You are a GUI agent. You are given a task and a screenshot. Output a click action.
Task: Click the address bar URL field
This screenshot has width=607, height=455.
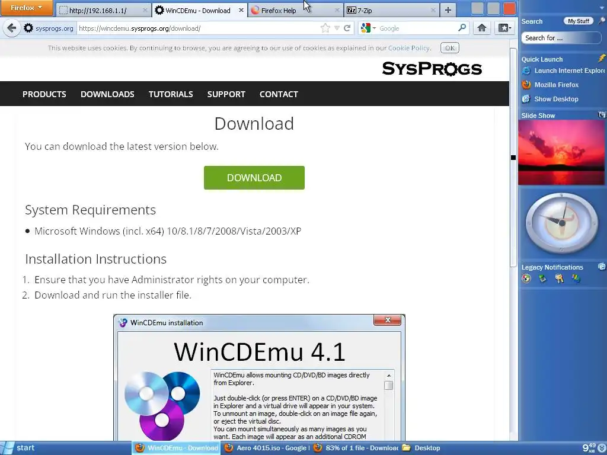pos(197,28)
